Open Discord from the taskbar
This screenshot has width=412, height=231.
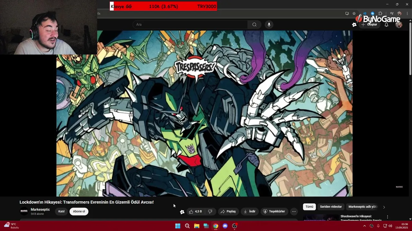point(225,226)
